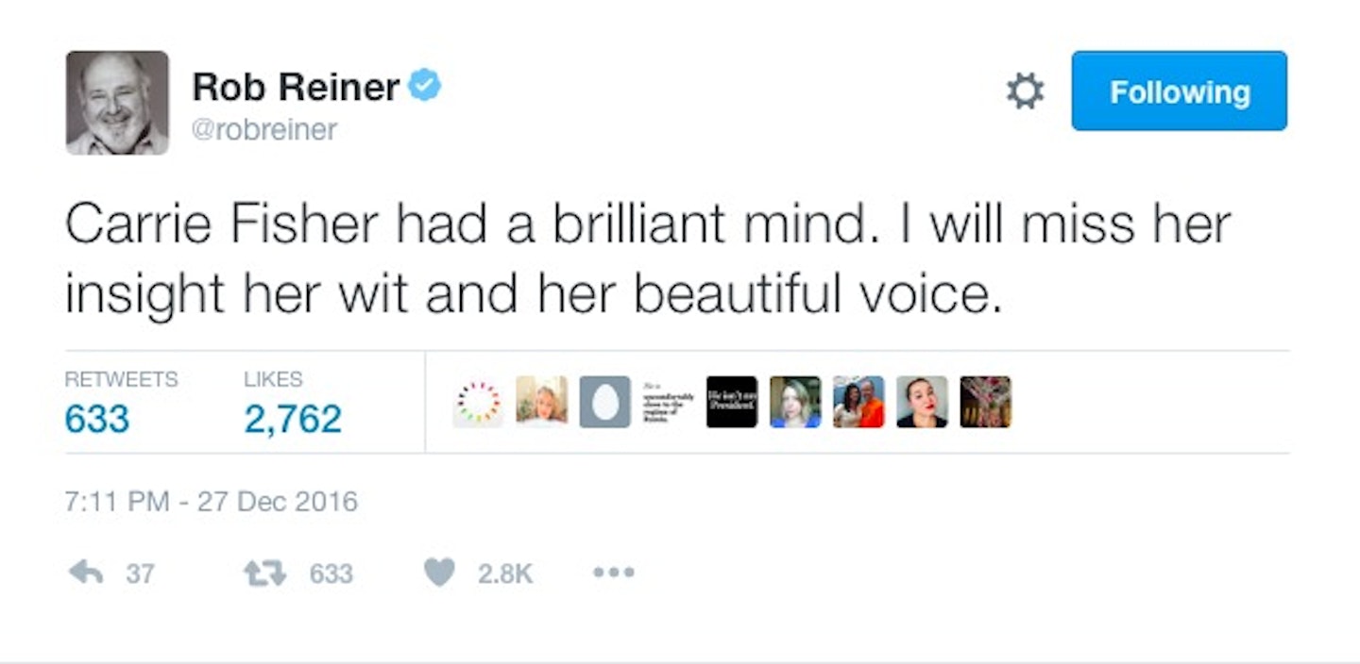This screenshot has height=664, width=1360.
Task: Click the text-only white avatar
Action: tap(668, 402)
